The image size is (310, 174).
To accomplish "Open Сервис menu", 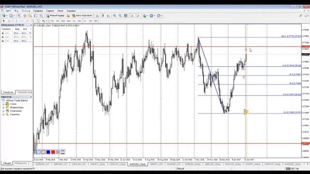I will tap(50, 11).
